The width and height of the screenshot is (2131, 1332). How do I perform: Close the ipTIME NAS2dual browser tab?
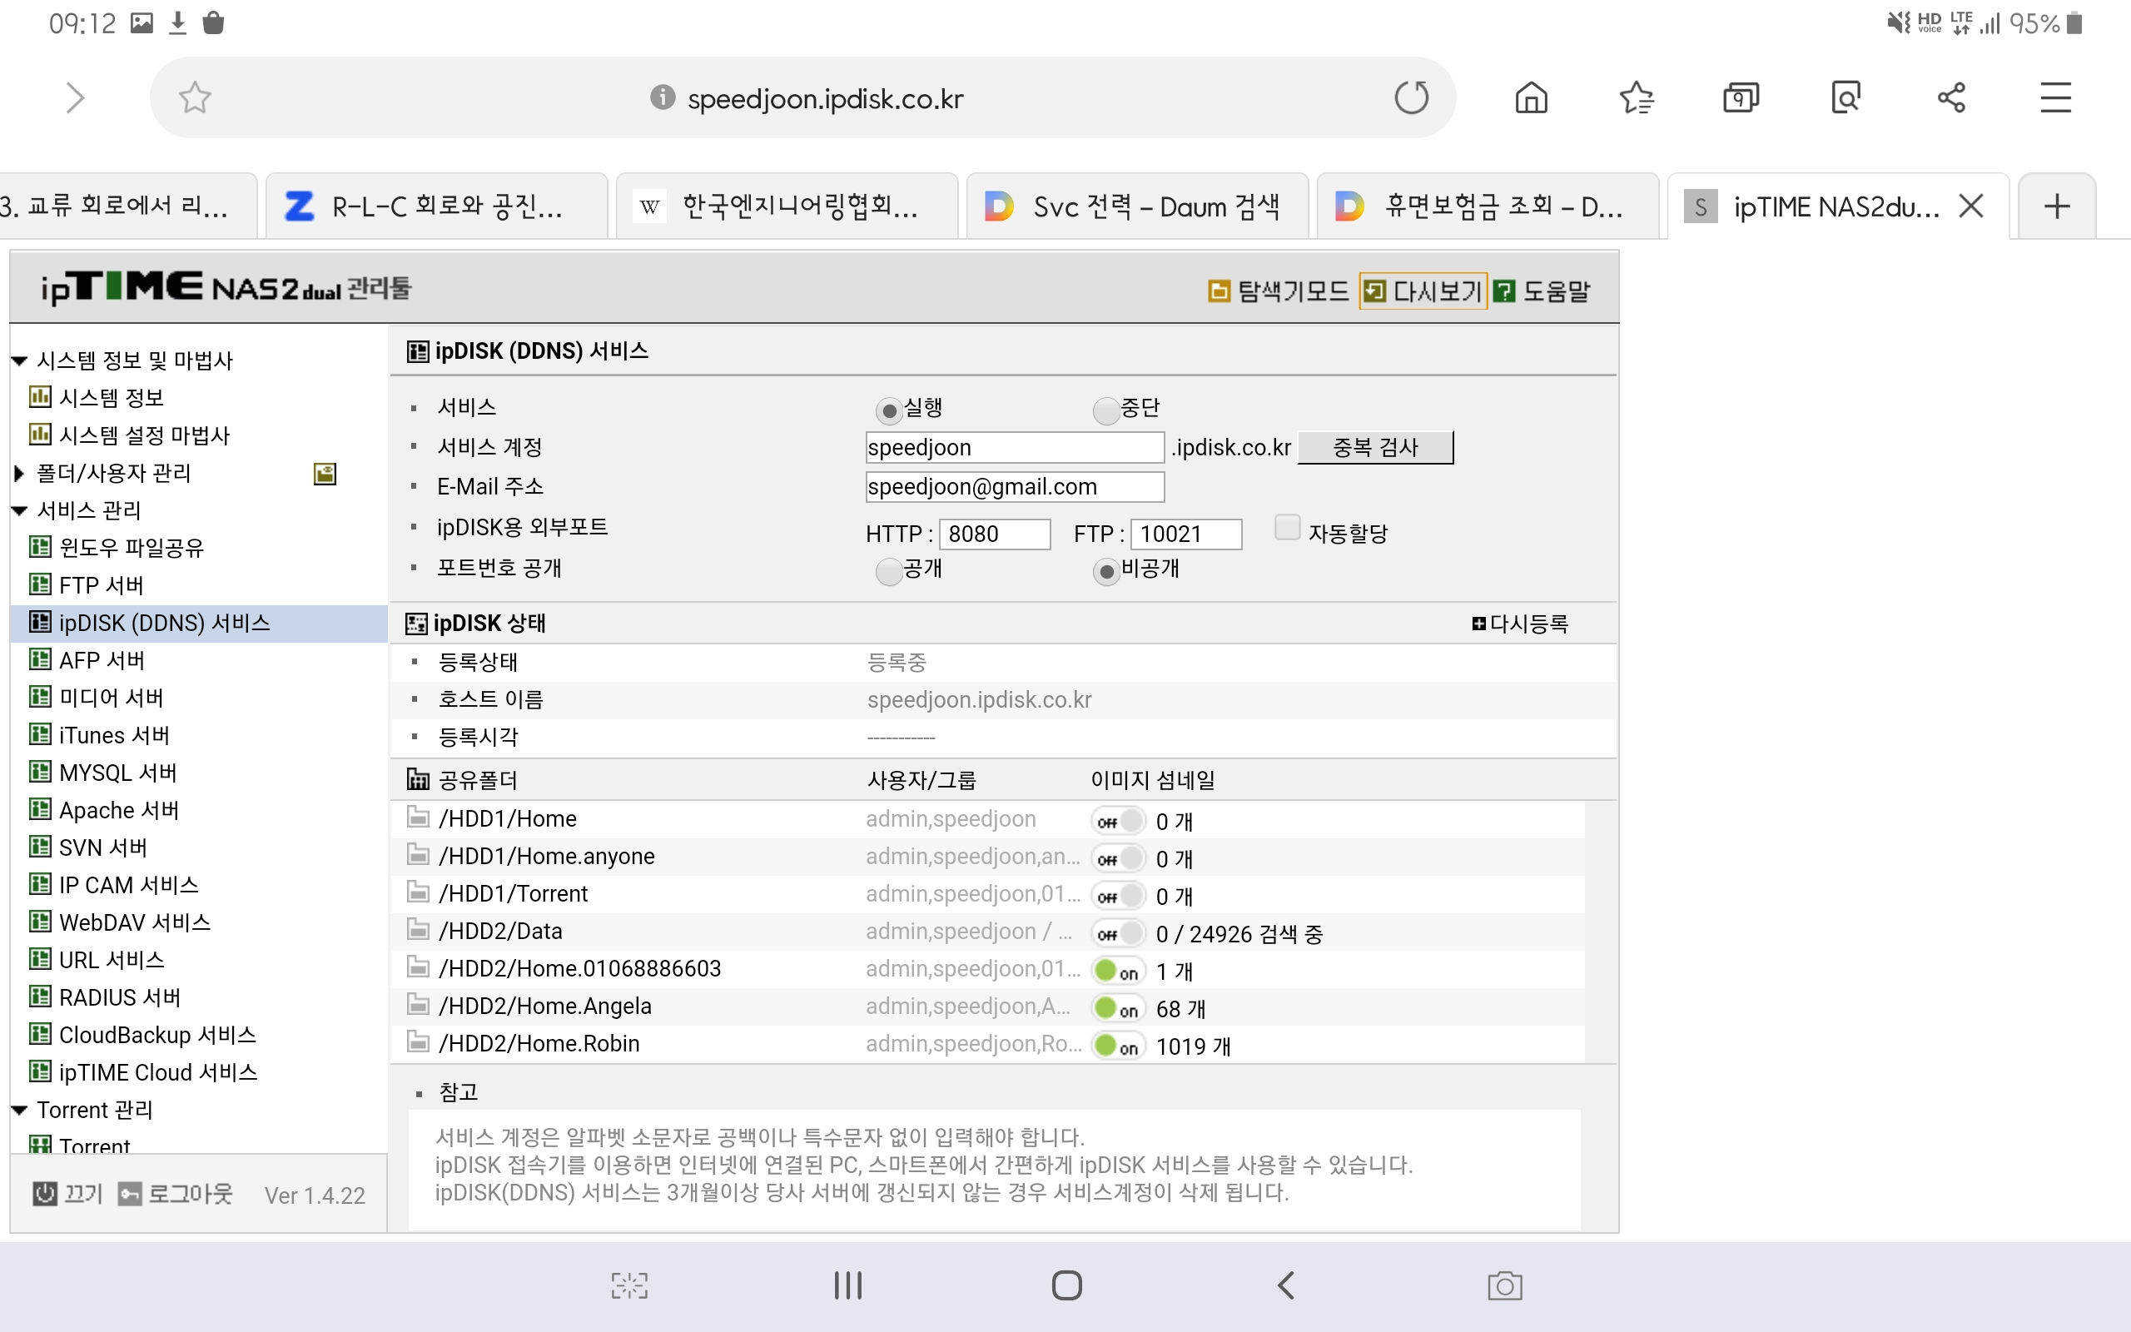coord(1972,207)
